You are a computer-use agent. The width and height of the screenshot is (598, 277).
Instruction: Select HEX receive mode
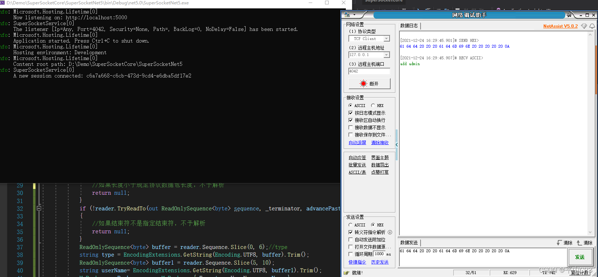click(373, 106)
